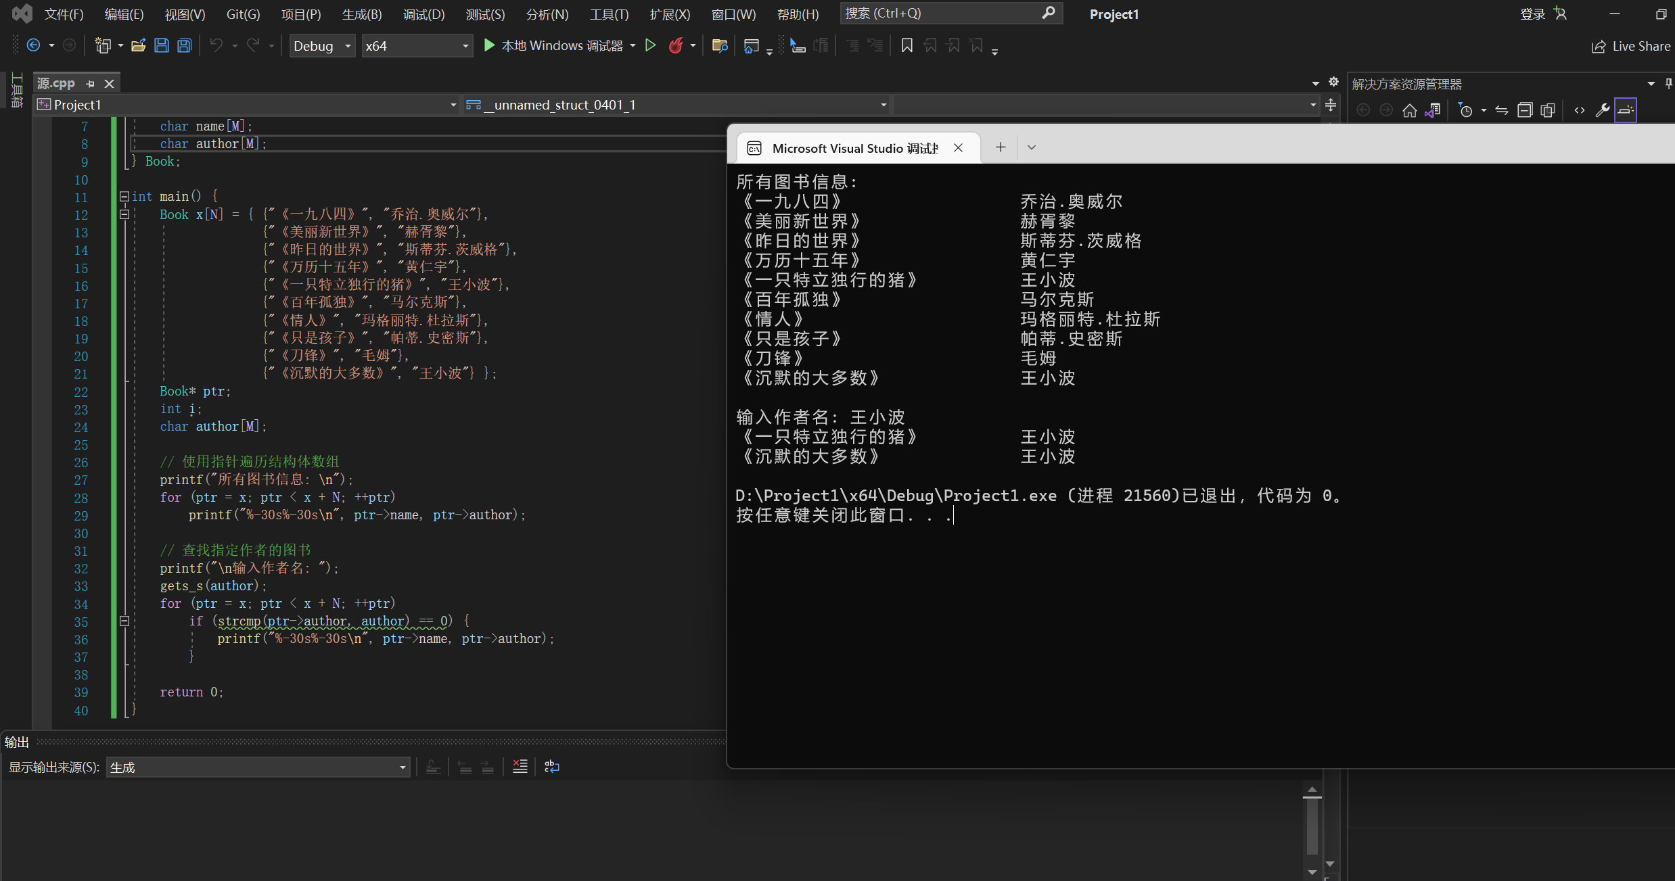Toggle the Preview Selected Items button
The image size is (1675, 881).
(x=1625, y=110)
